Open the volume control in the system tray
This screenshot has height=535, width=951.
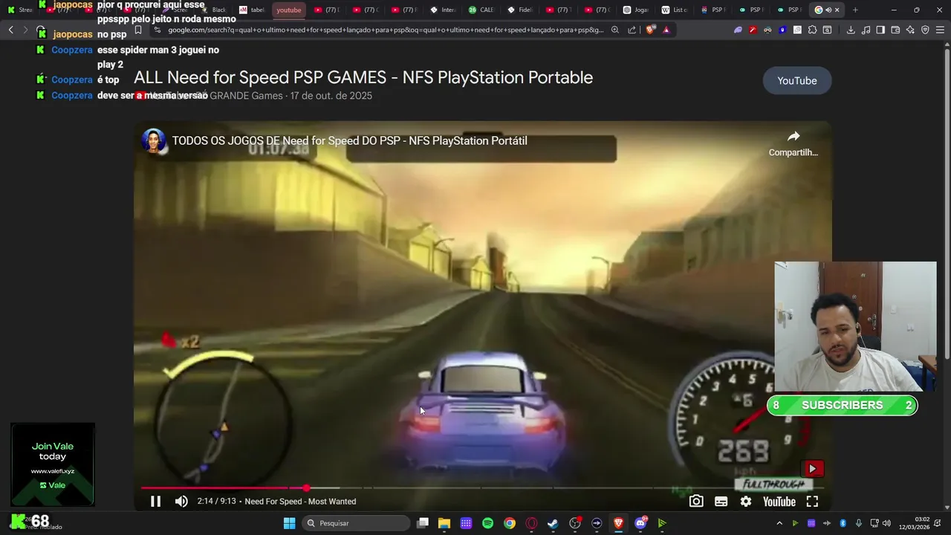[x=886, y=523]
